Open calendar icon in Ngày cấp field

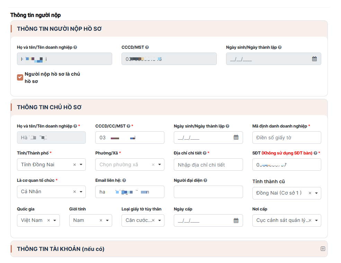click(x=236, y=220)
